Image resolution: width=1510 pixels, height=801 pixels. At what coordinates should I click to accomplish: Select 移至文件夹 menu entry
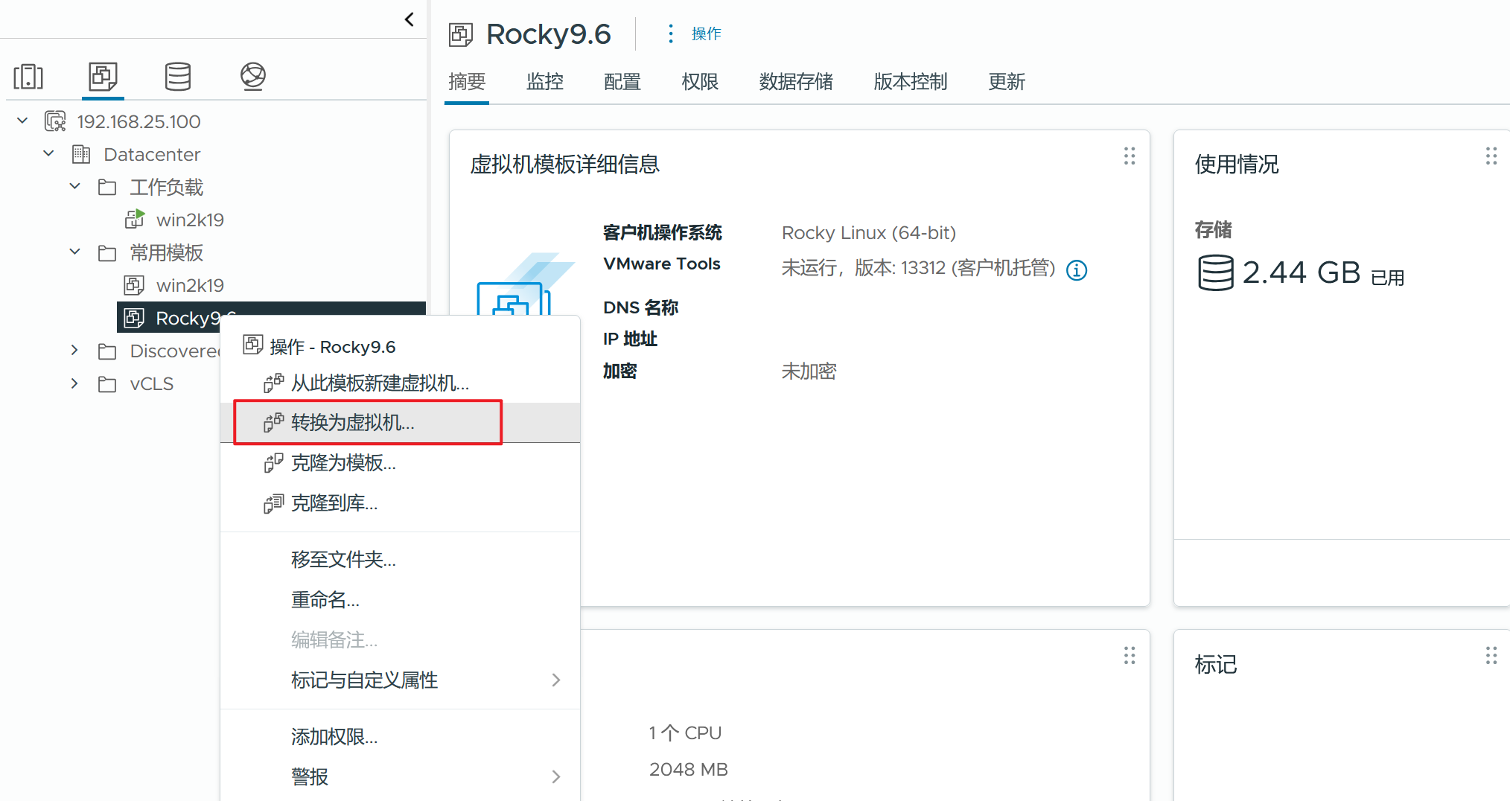(x=401, y=559)
